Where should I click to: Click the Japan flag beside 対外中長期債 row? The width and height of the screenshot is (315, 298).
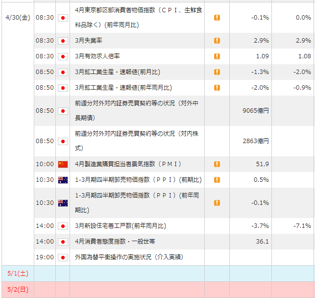[63, 111]
